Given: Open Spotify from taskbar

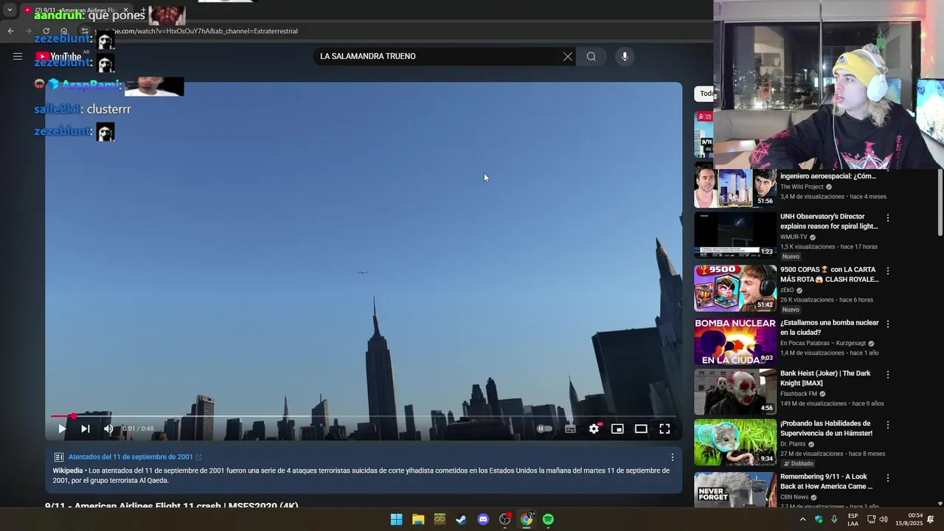Looking at the screenshot, I should coord(548,519).
